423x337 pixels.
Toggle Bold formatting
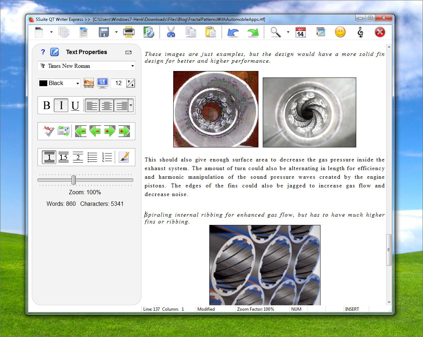(47, 106)
